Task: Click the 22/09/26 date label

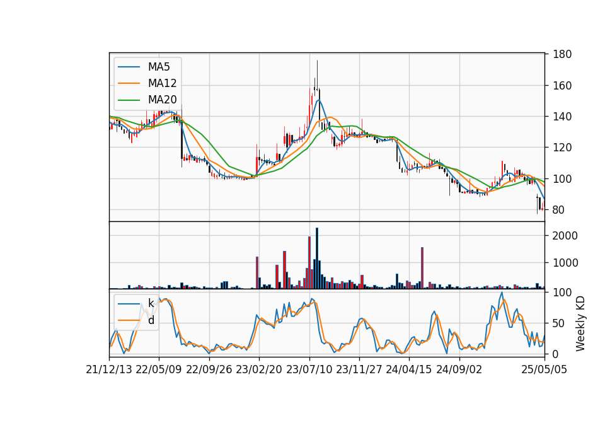Action: (209, 369)
